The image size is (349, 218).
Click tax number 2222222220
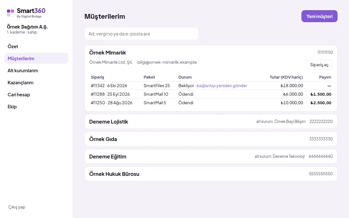pos(321,122)
